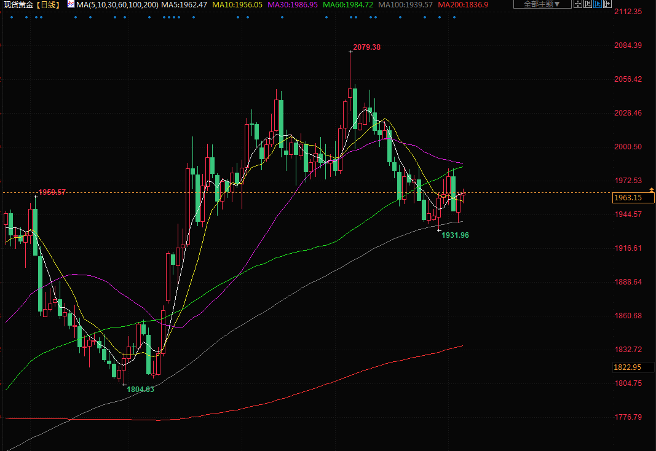This screenshot has height=451, width=656.
Task: Click the MA30:1986.95 value
Action: (293, 4)
